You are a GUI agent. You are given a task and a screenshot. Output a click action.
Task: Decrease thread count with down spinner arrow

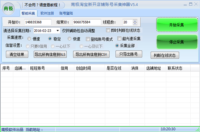(x=135, y=24)
